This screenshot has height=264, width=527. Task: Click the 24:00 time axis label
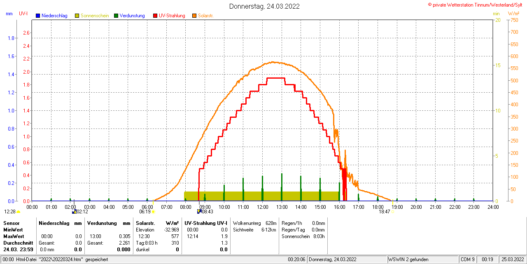(493, 207)
